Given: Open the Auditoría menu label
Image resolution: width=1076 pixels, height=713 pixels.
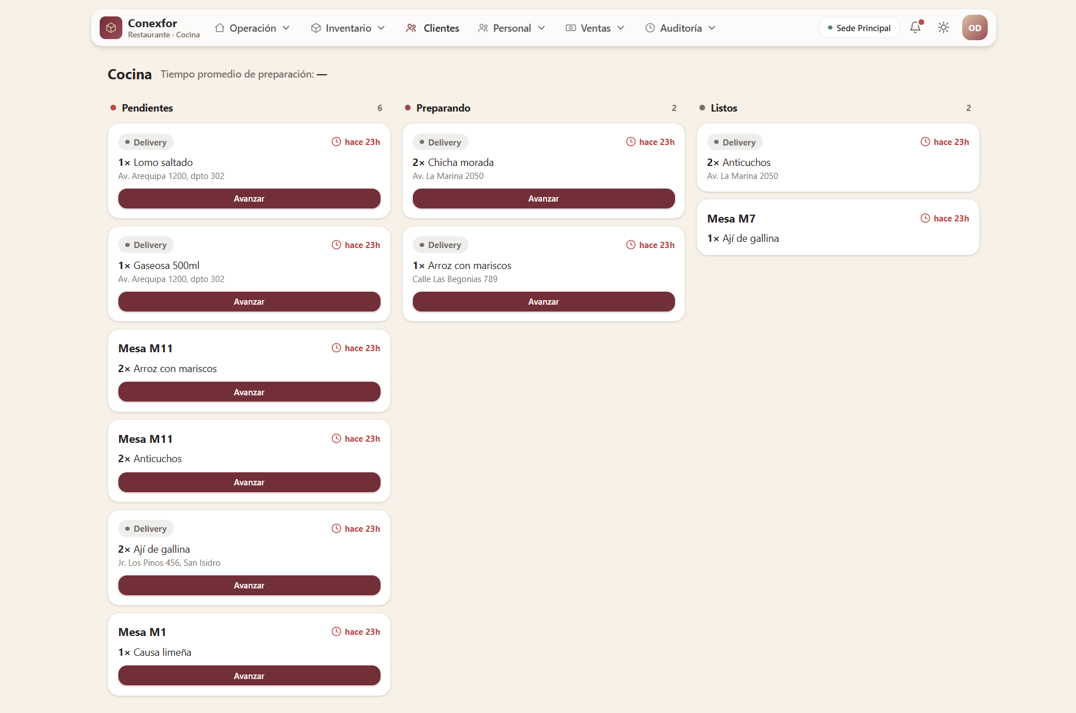Looking at the screenshot, I should [x=681, y=28].
